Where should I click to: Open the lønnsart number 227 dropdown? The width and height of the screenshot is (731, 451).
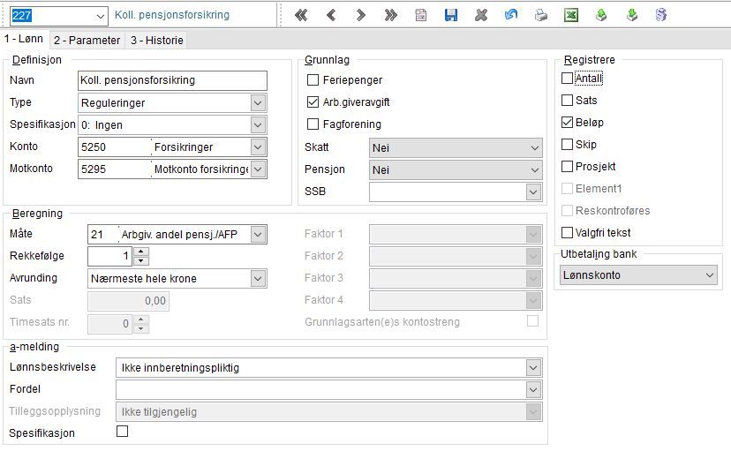tap(100, 16)
